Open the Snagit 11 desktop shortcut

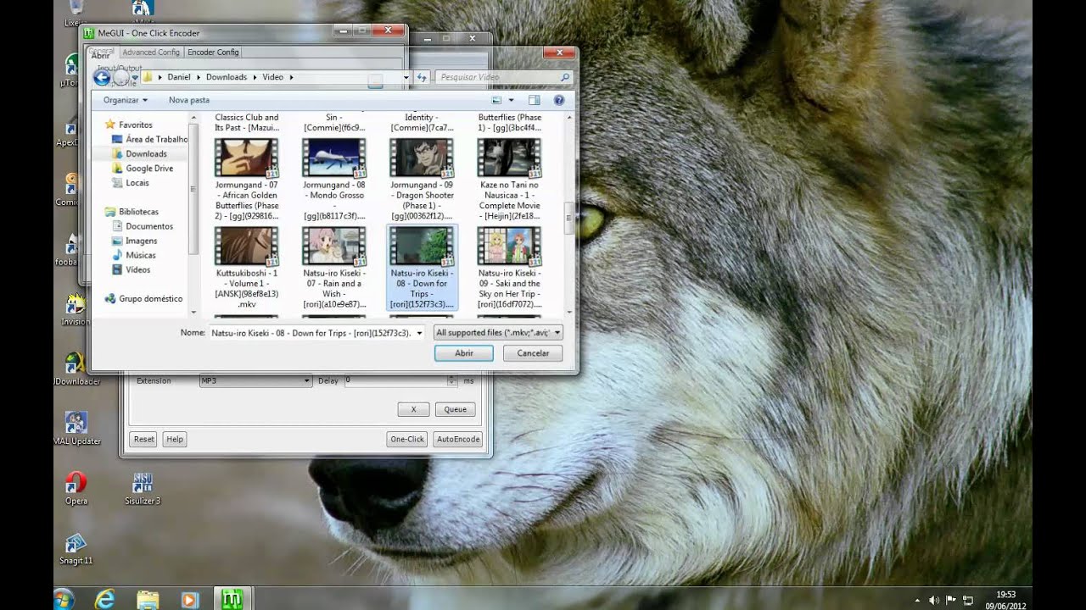click(x=76, y=548)
